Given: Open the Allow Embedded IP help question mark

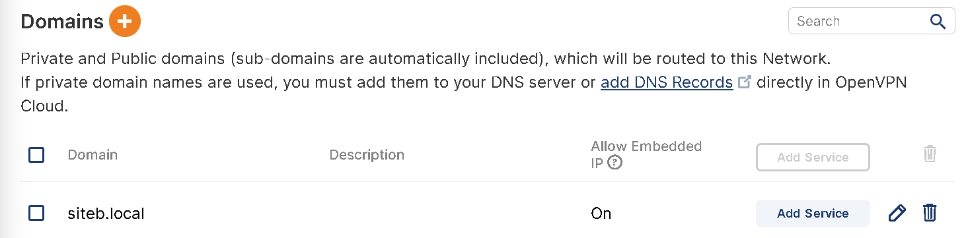Looking at the screenshot, I should tap(614, 163).
